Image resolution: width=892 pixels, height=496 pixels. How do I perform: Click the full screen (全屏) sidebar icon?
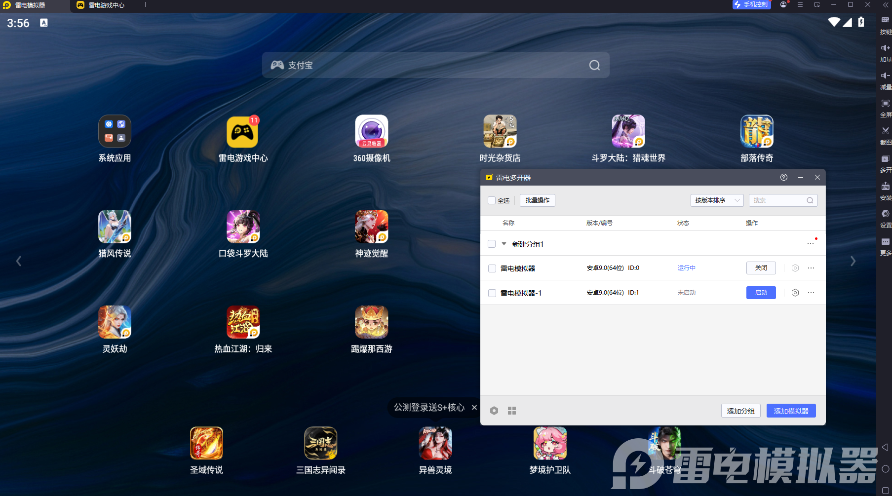click(x=885, y=103)
